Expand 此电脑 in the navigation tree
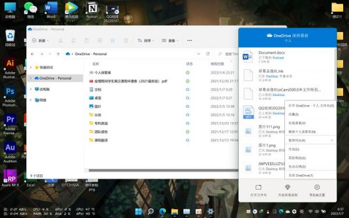This screenshot has width=349, height=218. click(x=31, y=89)
